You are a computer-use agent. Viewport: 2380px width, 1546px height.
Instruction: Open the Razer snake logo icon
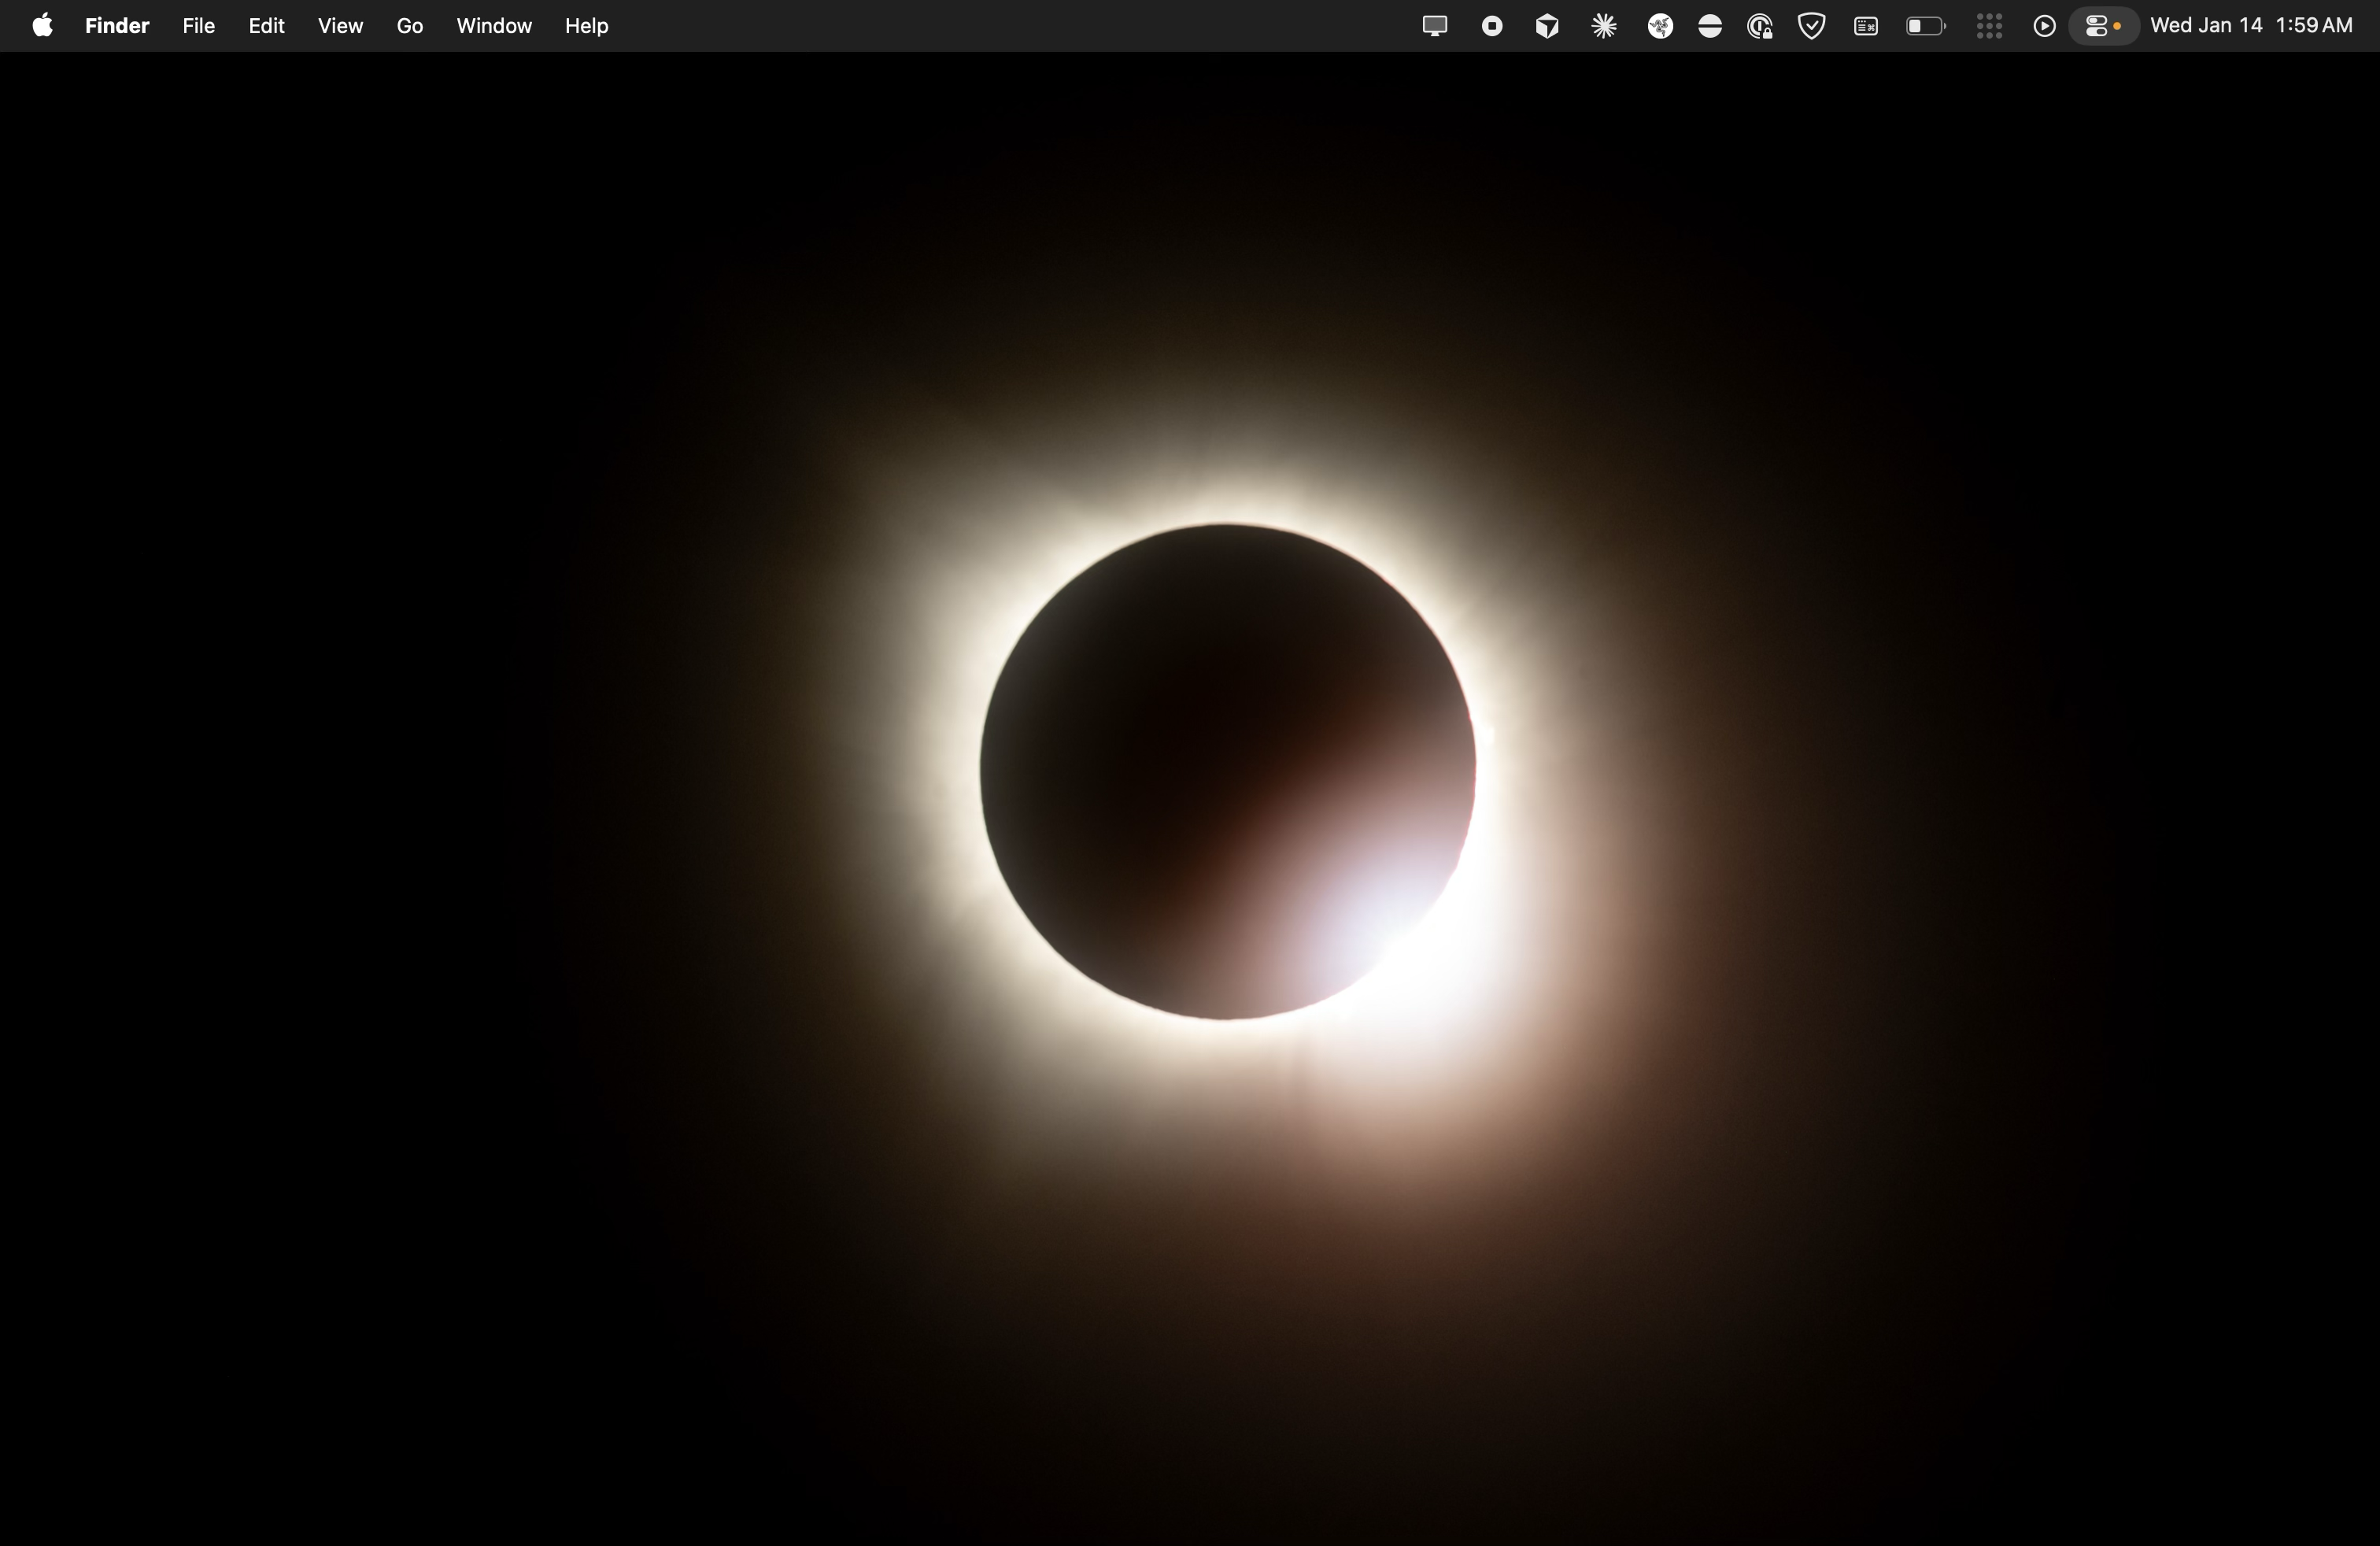point(1660,26)
